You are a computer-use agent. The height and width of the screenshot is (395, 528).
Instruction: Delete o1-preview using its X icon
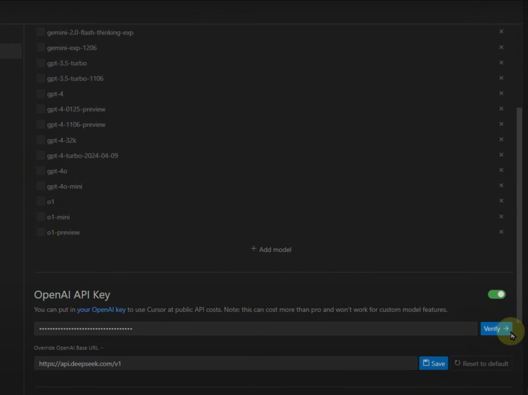501,232
